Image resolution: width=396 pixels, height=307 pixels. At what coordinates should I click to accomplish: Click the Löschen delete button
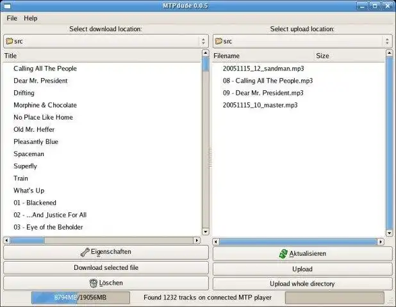(106, 283)
